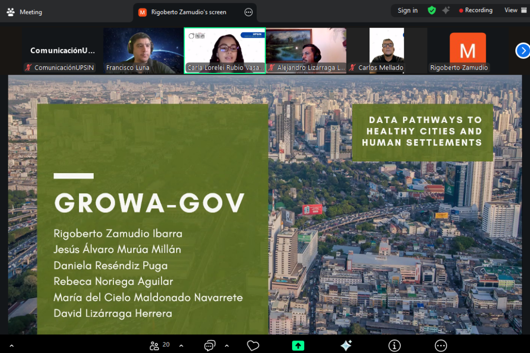The height and width of the screenshot is (353, 530).
Task: Open options ellipsis on shared screen tab
Action: [248, 12]
